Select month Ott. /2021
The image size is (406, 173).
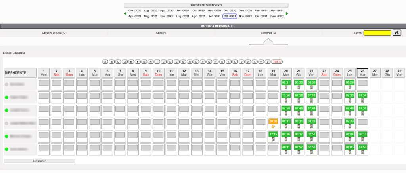[230, 16]
